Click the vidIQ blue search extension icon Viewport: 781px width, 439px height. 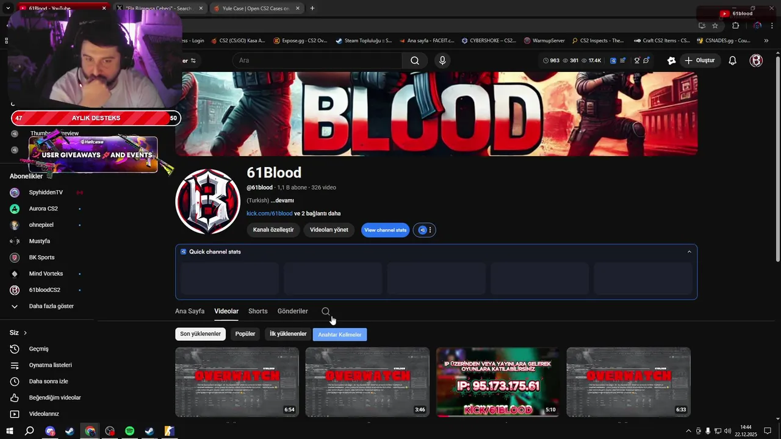point(613,60)
